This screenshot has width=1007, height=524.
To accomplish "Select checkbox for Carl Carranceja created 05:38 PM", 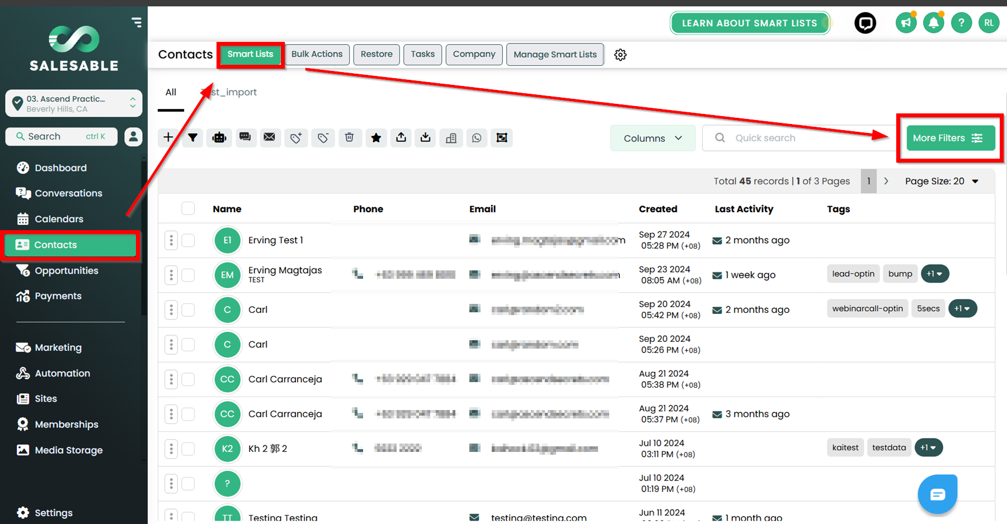I will [188, 379].
